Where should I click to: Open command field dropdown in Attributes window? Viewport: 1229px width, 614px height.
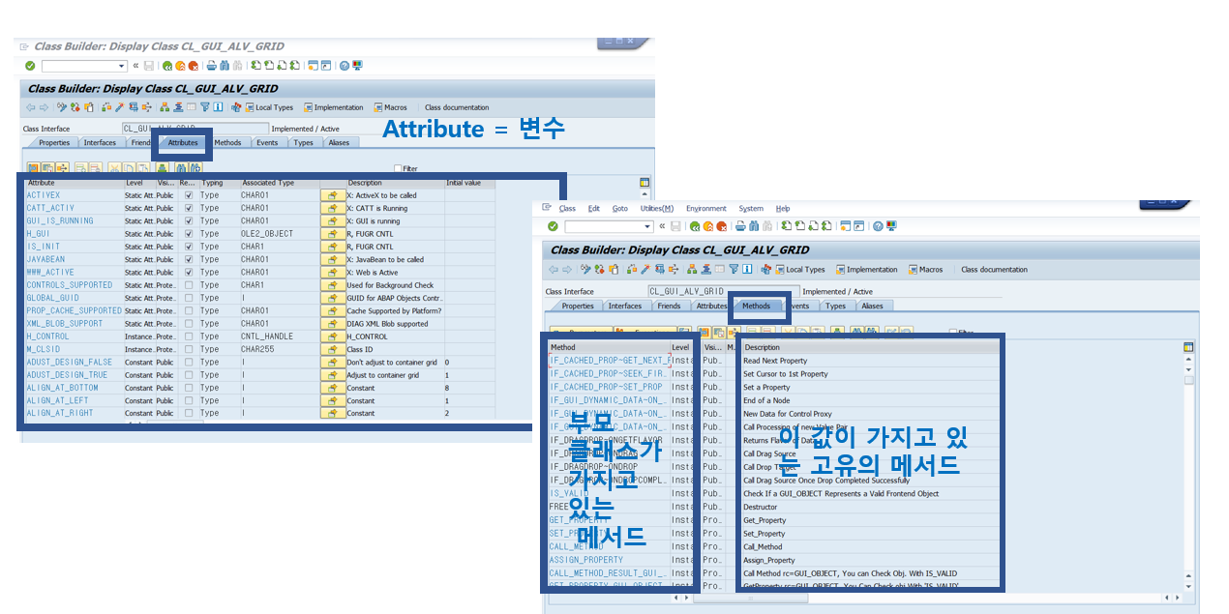tap(122, 66)
